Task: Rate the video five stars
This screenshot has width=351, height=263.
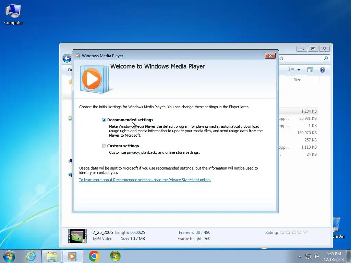Action: click(305, 233)
